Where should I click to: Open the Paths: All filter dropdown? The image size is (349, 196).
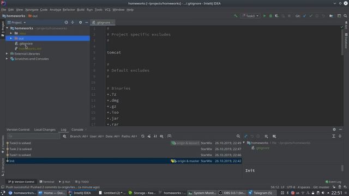pos(129,136)
